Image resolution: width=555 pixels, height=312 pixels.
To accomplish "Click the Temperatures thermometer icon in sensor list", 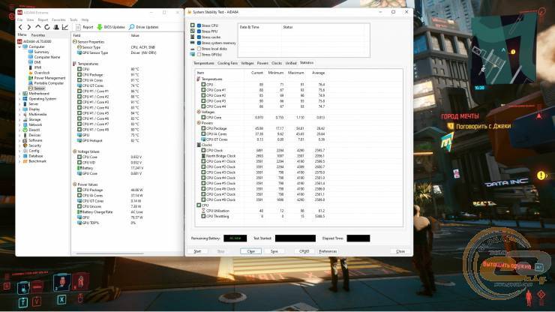I will point(75,64).
